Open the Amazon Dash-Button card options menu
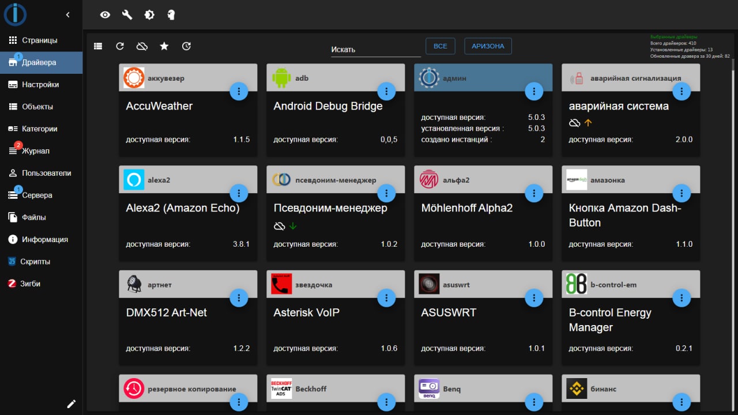Image resolution: width=738 pixels, height=415 pixels. (681, 193)
